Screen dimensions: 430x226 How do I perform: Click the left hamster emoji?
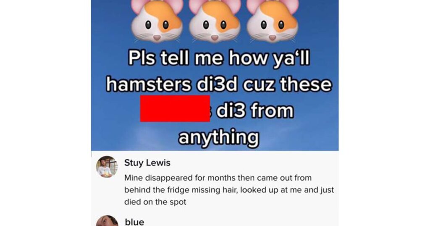(x=157, y=21)
